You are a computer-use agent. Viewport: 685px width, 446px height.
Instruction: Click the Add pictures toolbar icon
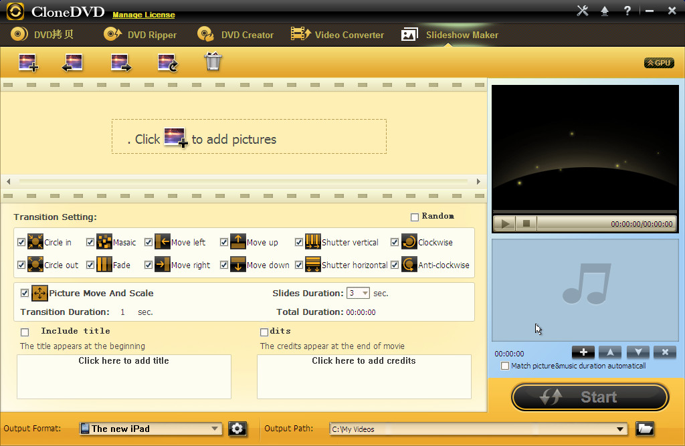tap(28, 62)
